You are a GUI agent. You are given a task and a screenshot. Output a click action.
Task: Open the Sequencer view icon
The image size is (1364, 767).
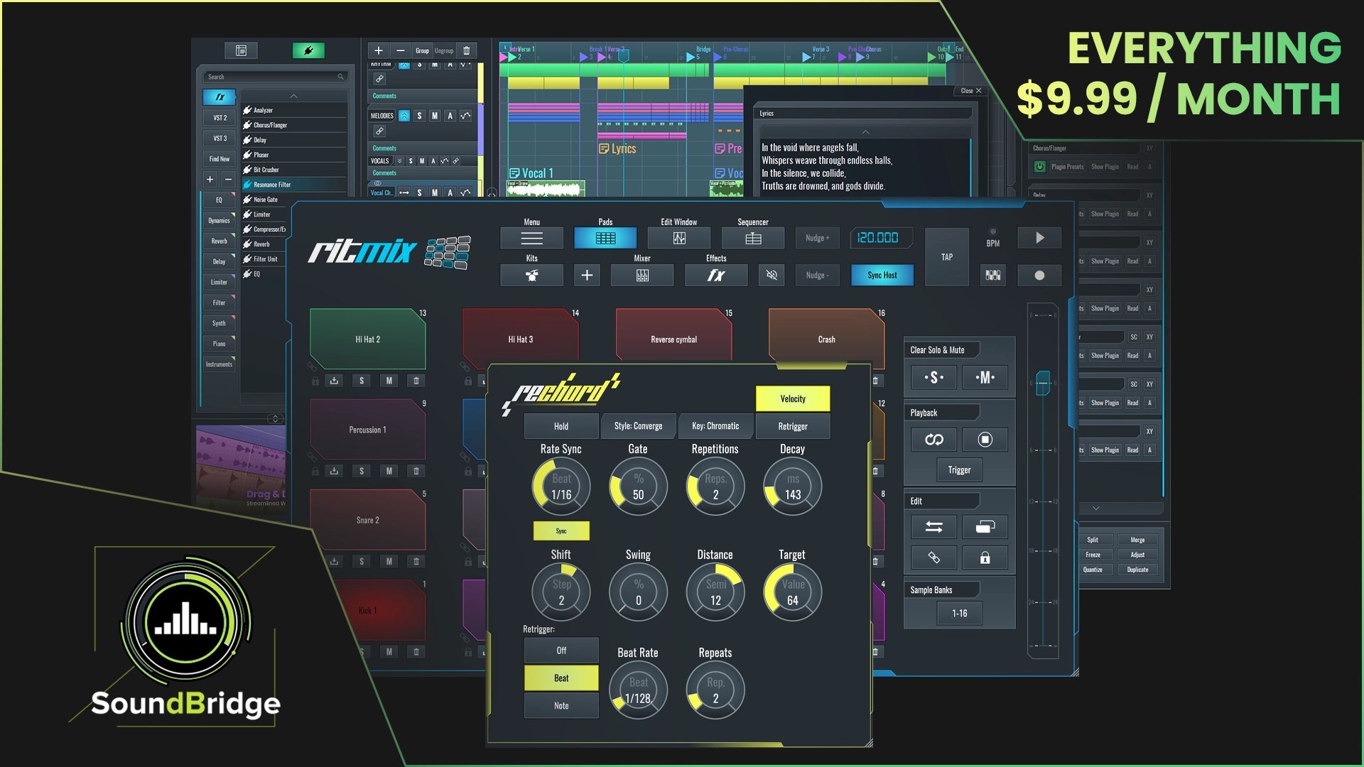753,239
